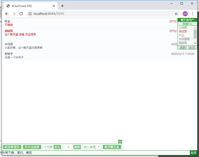Click the 联系管理员 button

(12, 147)
